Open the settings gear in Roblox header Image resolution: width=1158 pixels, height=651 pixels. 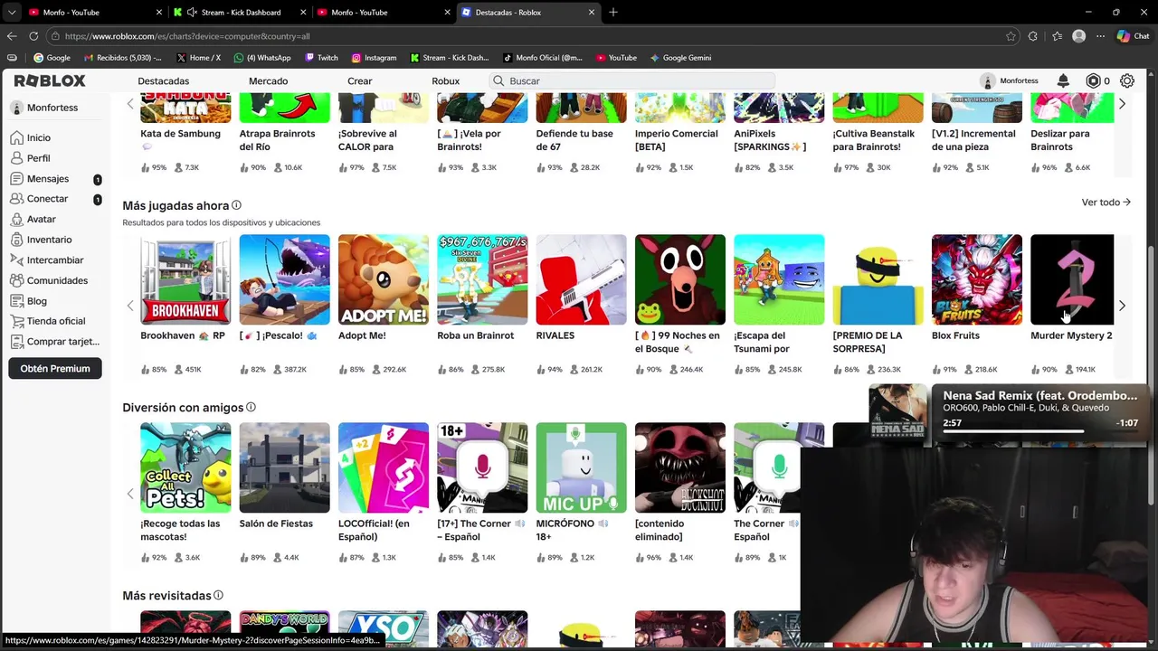[x=1127, y=80]
